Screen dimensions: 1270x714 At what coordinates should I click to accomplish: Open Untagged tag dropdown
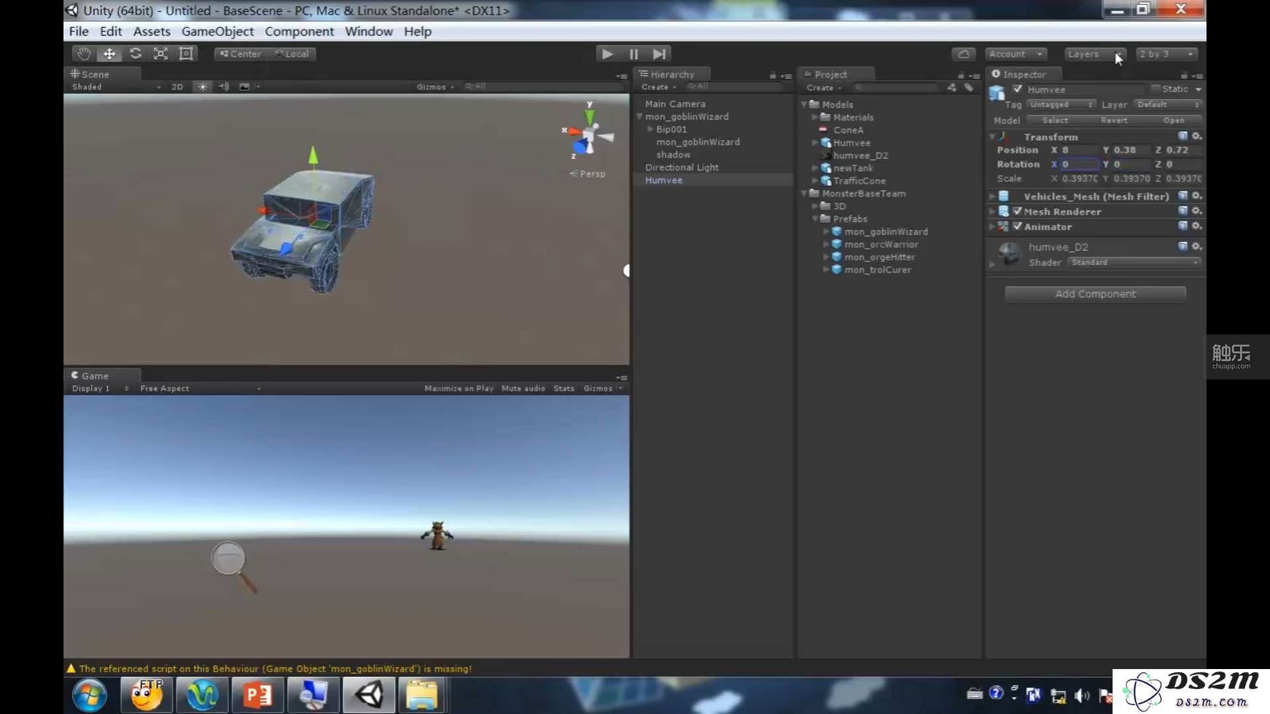(x=1062, y=104)
